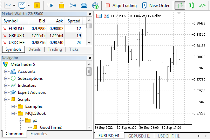Screen dimensions: 210x140
Task: Click the radar icon with green plus
Action: click(x=95, y=6)
